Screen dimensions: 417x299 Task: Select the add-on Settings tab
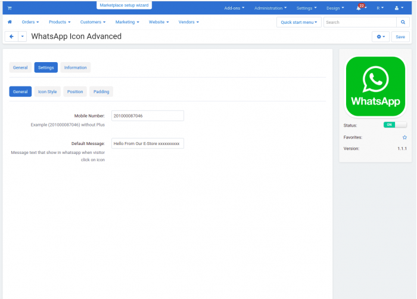tap(46, 67)
